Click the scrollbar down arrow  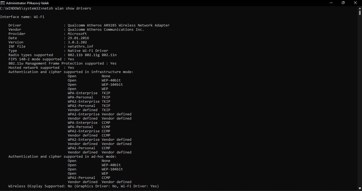[x=360, y=189]
